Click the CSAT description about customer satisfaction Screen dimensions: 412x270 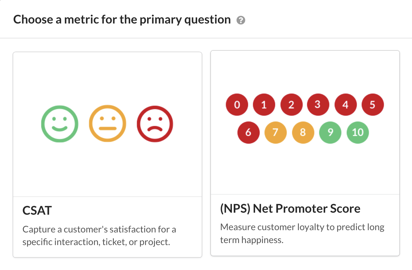(x=99, y=236)
